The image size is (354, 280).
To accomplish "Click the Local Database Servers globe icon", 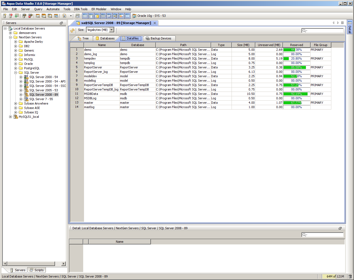I will [x=11, y=28].
